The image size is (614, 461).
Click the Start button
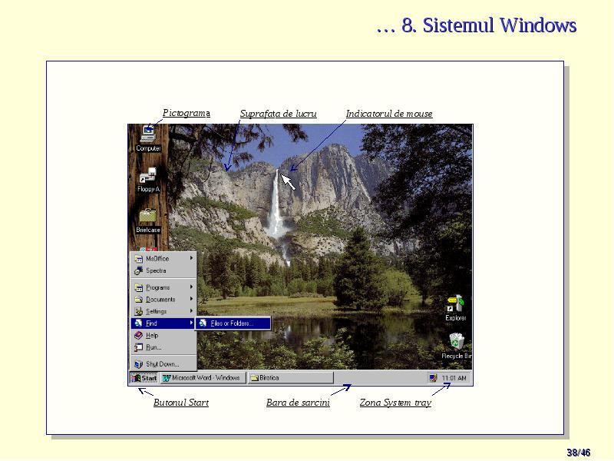pyautogui.click(x=144, y=378)
